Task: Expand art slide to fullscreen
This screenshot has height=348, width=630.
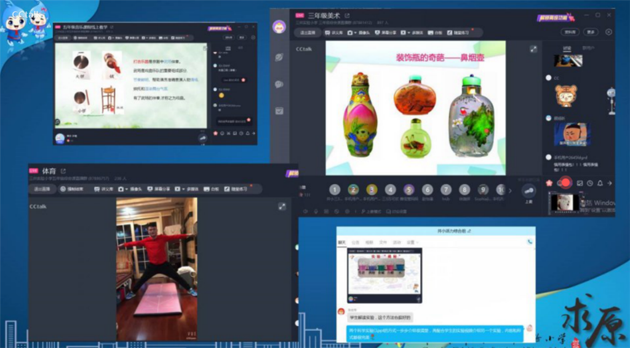Action: coord(533,49)
